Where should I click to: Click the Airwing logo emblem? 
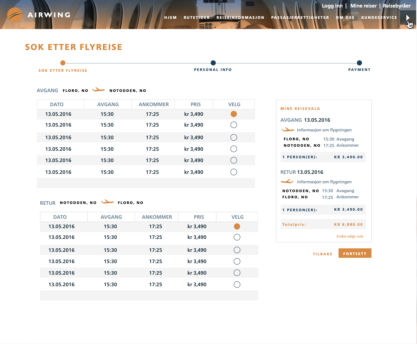(x=15, y=15)
